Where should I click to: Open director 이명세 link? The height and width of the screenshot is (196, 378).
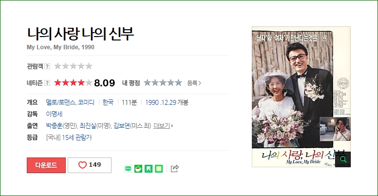click(54, 114)
